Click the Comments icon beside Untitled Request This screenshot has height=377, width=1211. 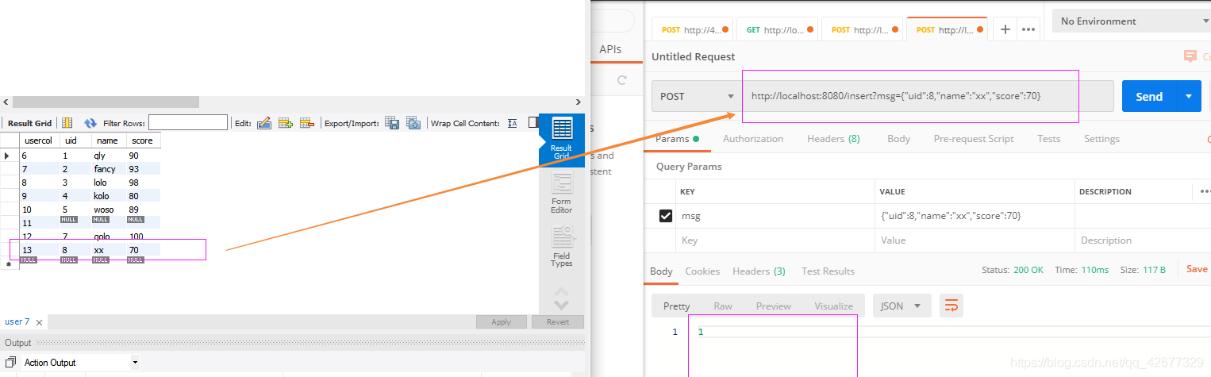point(1190,56)
